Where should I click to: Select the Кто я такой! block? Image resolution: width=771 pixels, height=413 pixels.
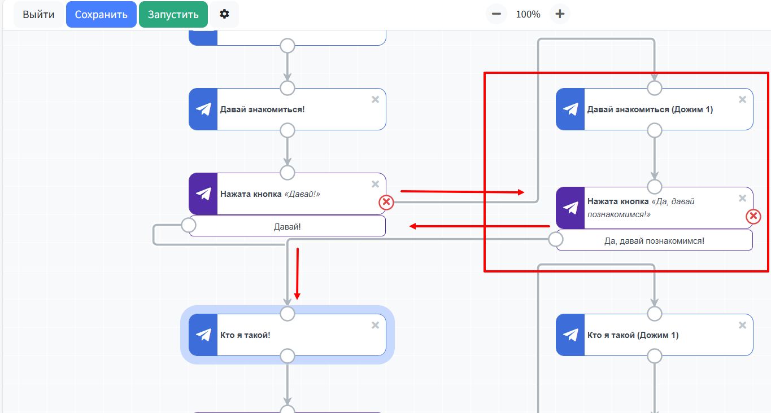click(288, 335)
